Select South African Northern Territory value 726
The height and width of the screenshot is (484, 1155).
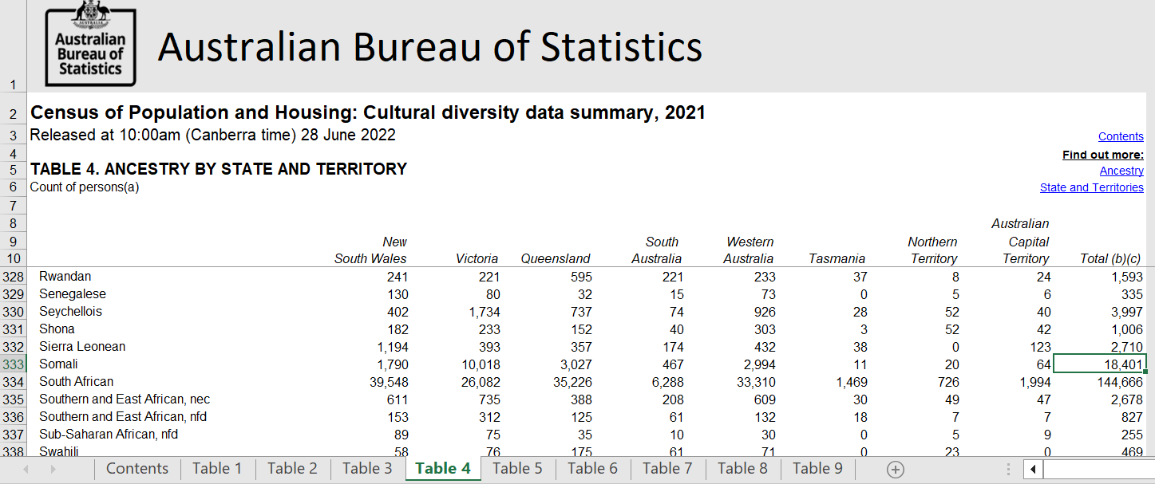[948, 382]
